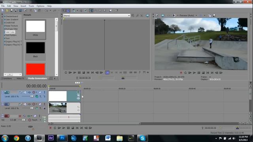The image size is (253, 142).
Task: Switch to the Media Generators tab
Action: [x=37, y=78]
